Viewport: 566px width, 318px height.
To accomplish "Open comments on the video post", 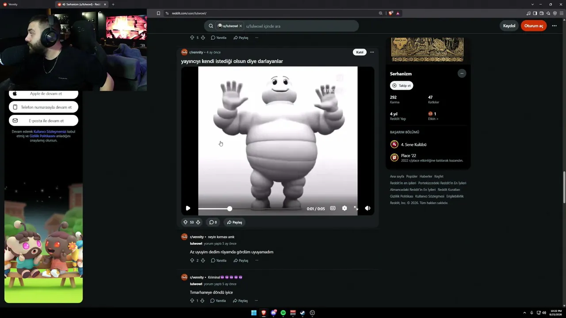I will coord(213,222).
